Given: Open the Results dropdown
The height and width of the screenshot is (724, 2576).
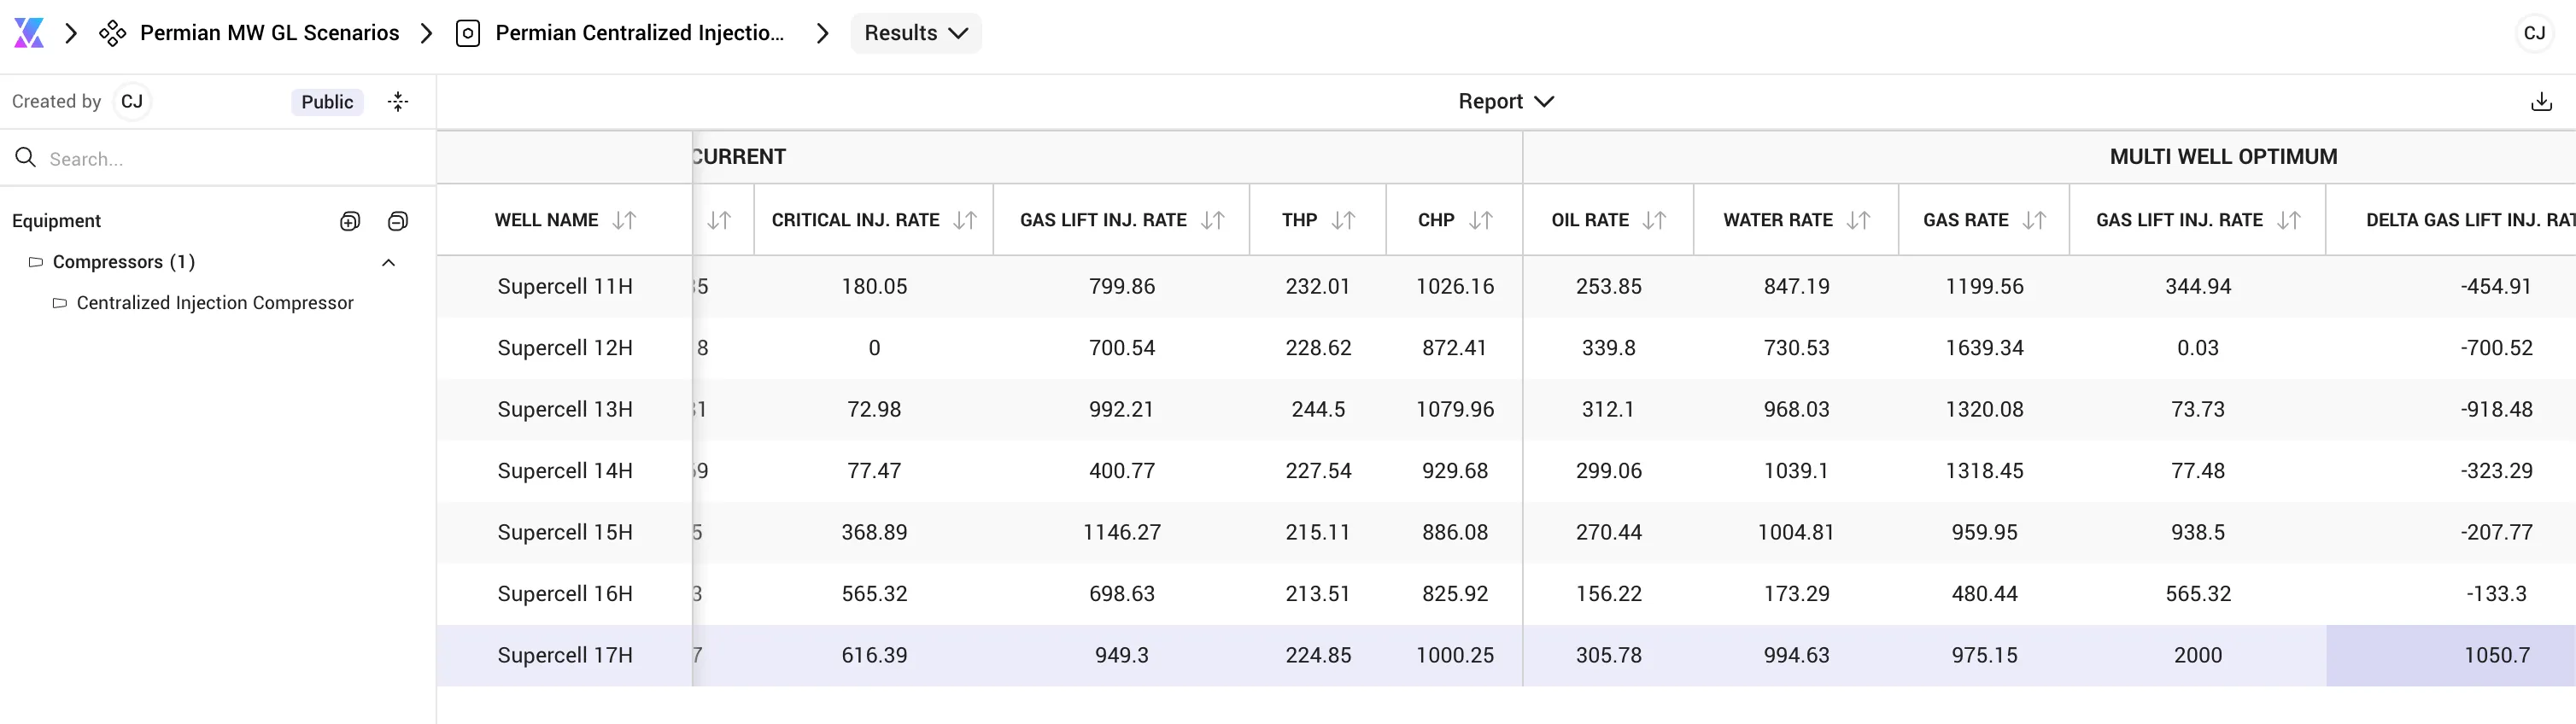Looking at the screenshot, I should pyautogui.click(x=916, y=33).
